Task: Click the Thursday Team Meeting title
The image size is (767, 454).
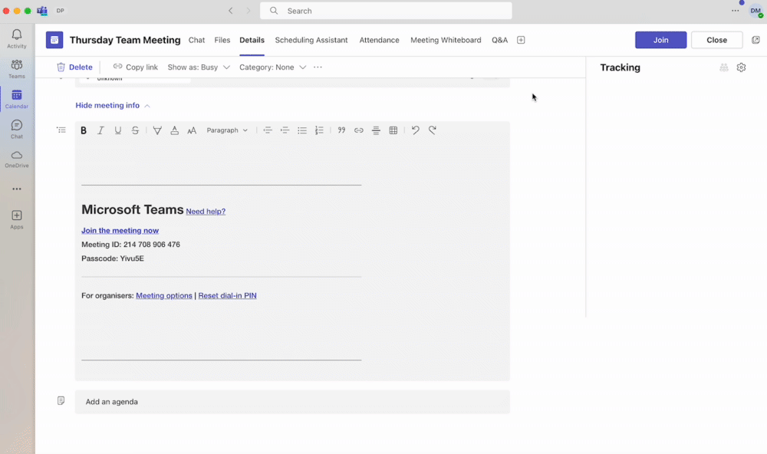Action: 125,40
